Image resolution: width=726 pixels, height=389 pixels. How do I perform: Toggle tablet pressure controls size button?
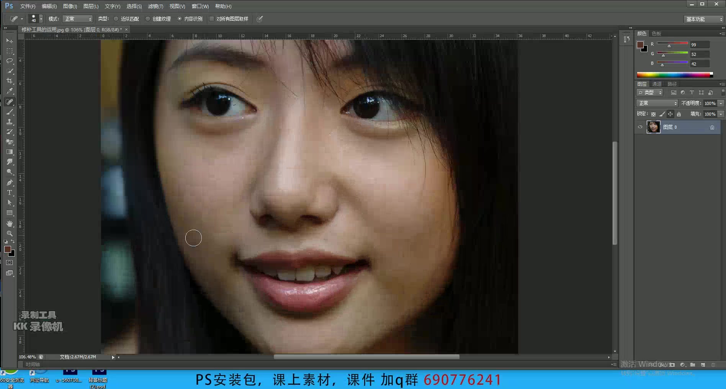click(260, 19)
